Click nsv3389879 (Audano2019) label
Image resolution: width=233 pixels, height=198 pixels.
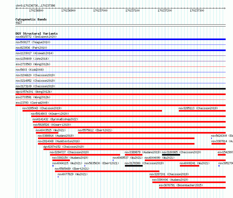tap(143, 152)
